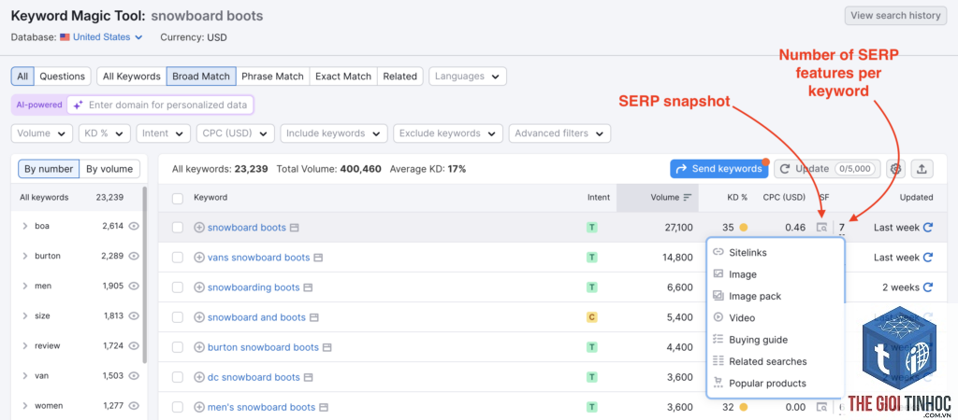
Task: Check the snowboard and boots checkbox
Action: (177, 317)
